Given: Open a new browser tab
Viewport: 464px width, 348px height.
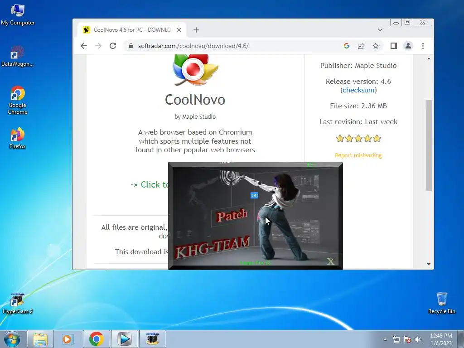Looking at the screenshot, I should point(196,30).
